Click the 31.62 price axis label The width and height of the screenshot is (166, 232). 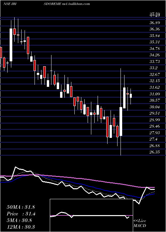point(155,87)
